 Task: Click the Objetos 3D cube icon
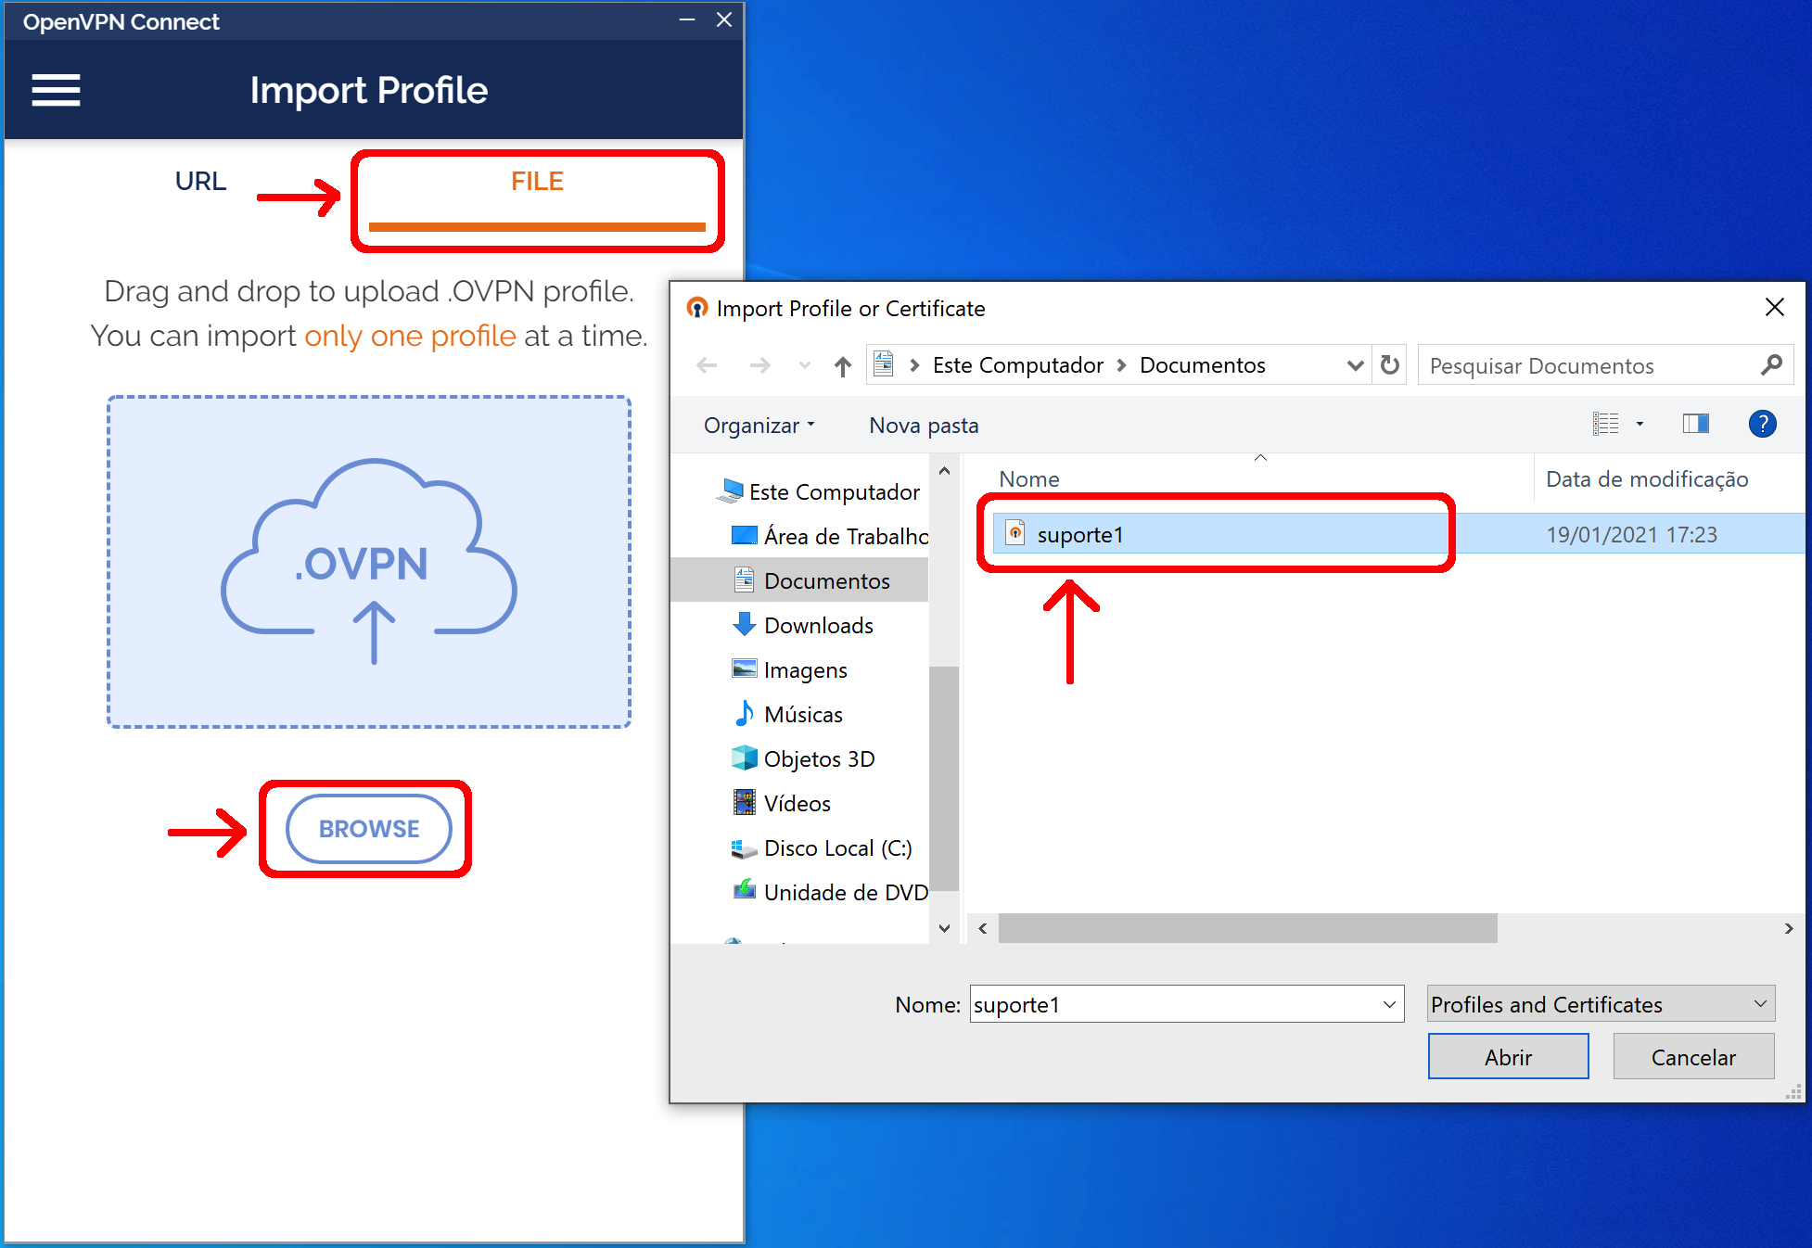point(744,758)
